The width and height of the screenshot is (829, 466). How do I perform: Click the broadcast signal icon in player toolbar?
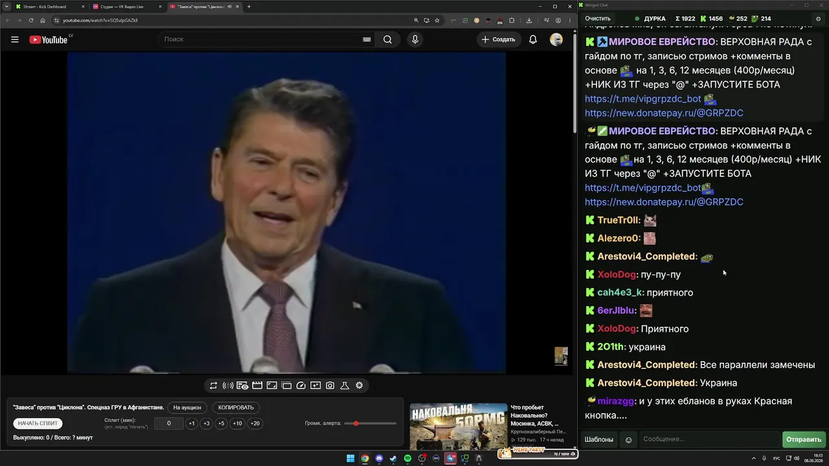coord(228,385)
